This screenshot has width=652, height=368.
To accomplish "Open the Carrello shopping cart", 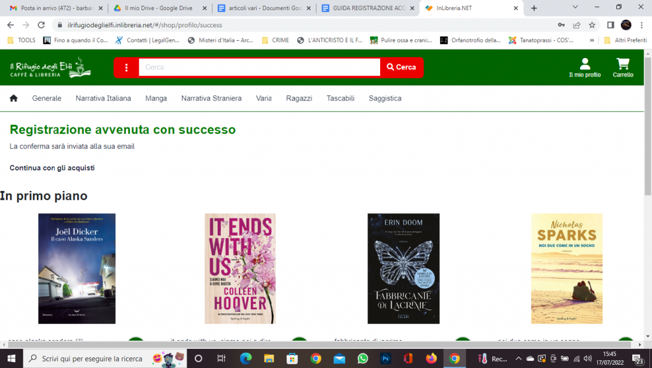I will click(623, 67).
